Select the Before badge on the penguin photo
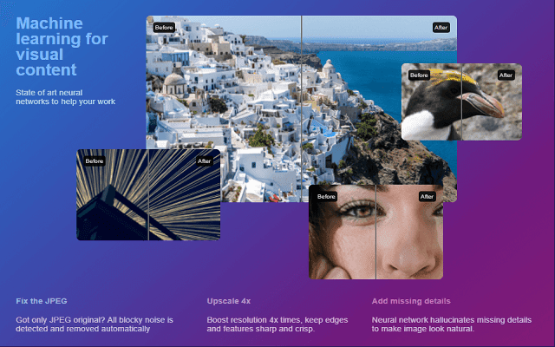 click(419, 75)
